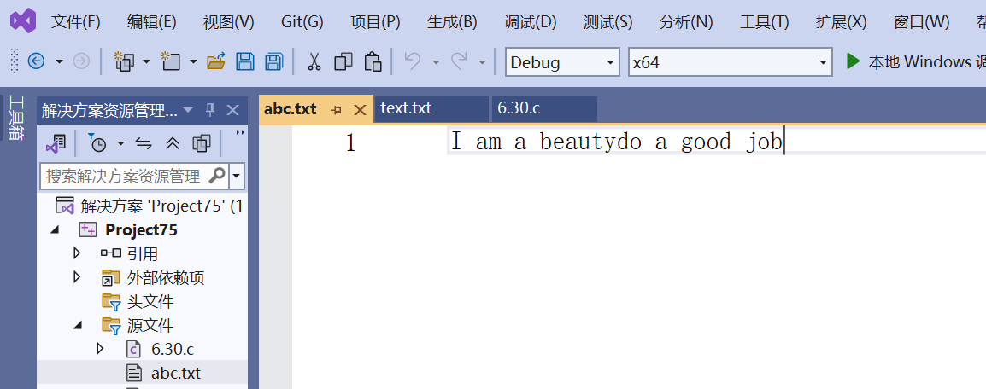The width and height of the screenshot is (986, 389).
Task: Click the paste clipboard icon
Action: 373,61
